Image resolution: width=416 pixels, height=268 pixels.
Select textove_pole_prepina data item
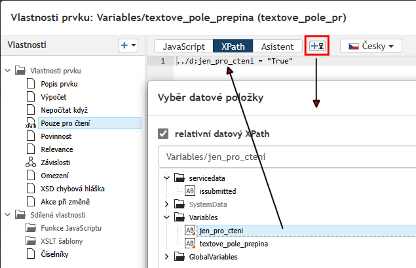234,244
